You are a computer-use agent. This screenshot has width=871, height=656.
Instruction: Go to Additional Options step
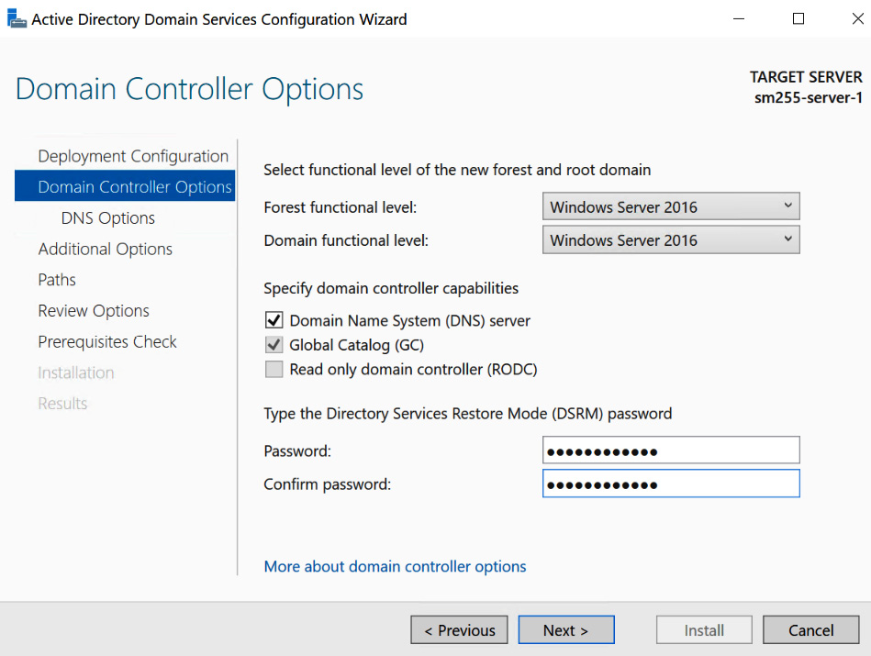[105, 249]
